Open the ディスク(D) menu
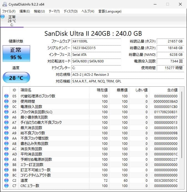 (71, 11)
